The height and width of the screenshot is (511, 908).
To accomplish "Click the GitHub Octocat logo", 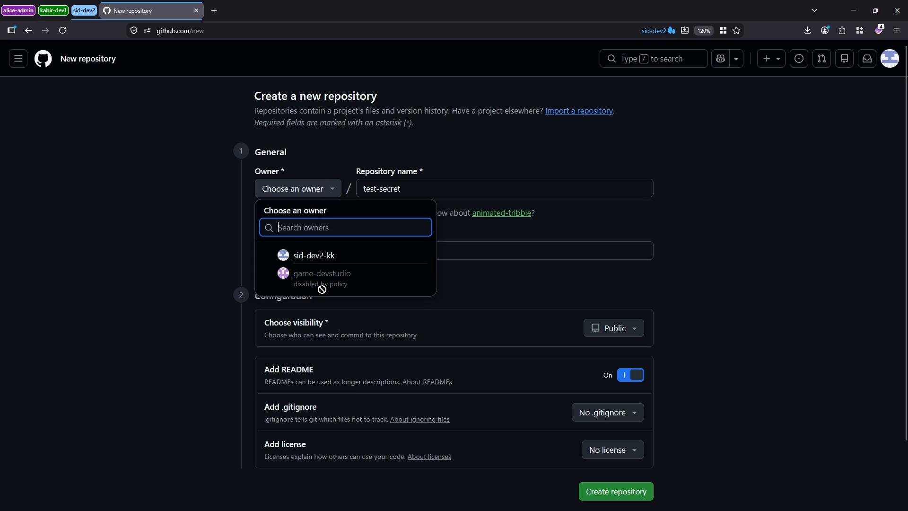I will click(x=43, y=59).
